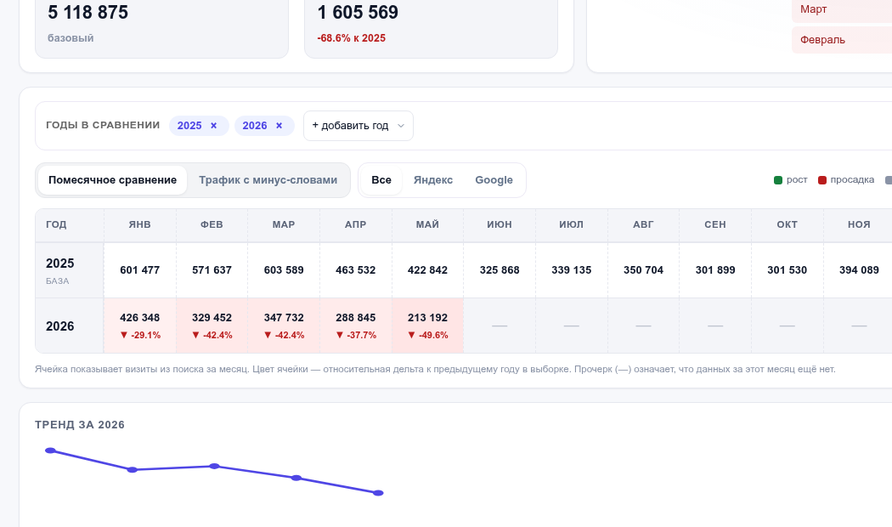Click the 426 348 cell for January 2026

click(x=140, y=326)
